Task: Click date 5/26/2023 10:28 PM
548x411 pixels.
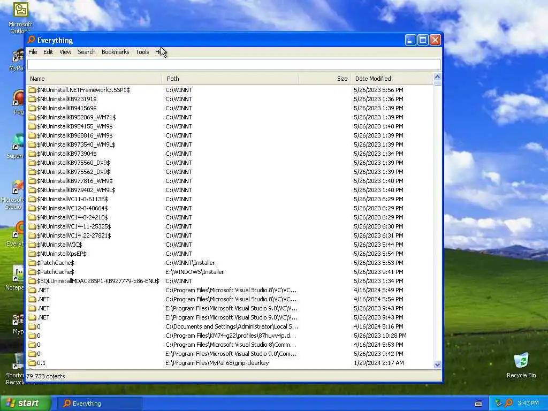Action: tap(380, 336)
